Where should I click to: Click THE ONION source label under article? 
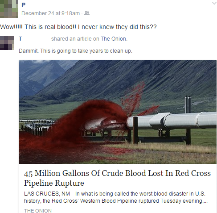38,211
